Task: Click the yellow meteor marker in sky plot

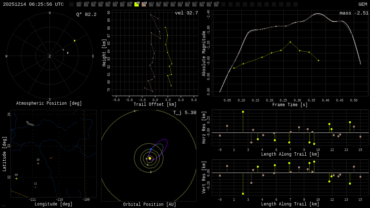Action: tap(74, 41)
